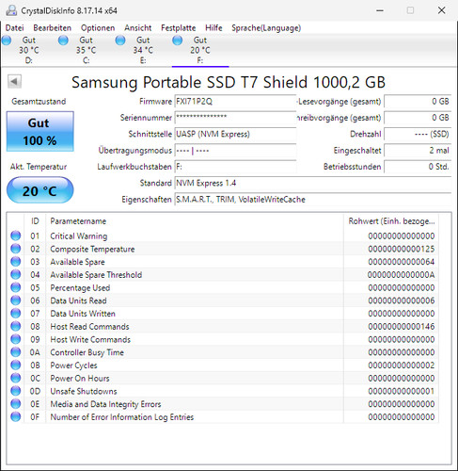The width and height of the screenshot is (458, 471).
Task: Click raw value 0000000000125
Action: point(402,249)
